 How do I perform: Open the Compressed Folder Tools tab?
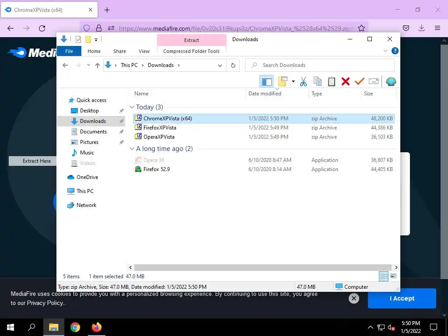point(192,51)
